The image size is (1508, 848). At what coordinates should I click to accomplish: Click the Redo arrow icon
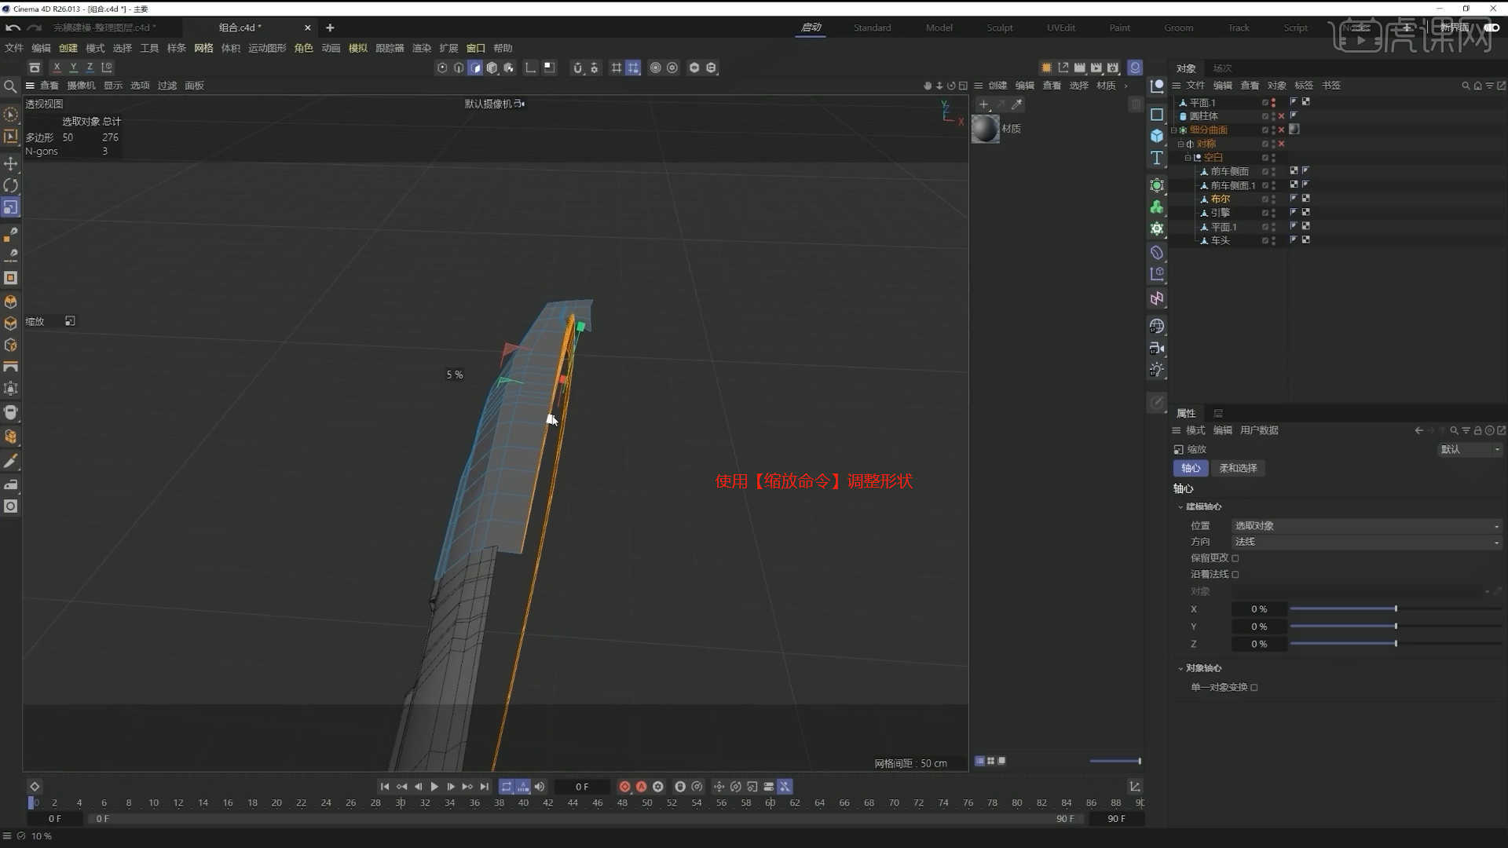pyautogui.click(x=34, y=27)
